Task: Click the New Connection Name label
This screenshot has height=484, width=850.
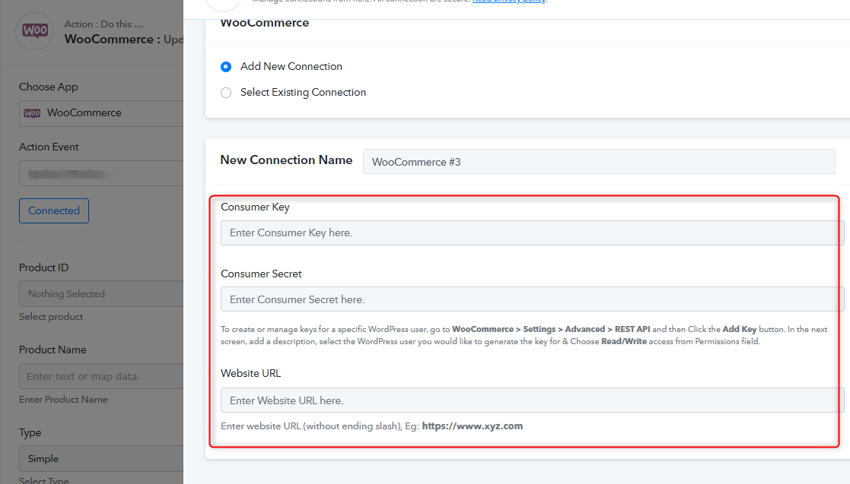Action: [286, 160]
